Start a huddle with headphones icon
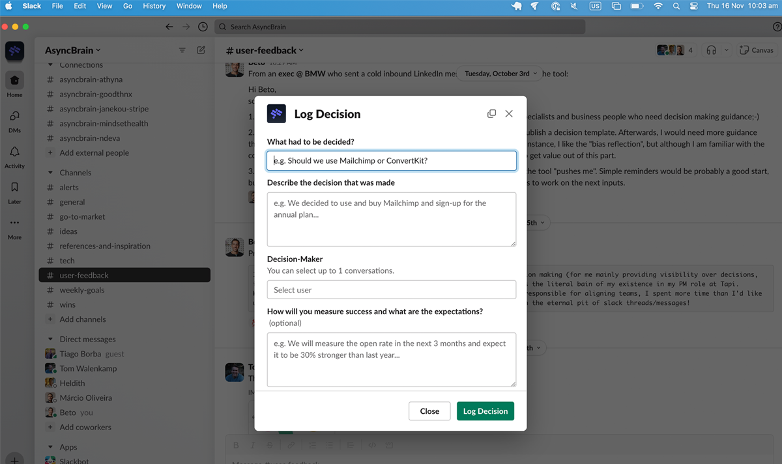Image resolution: width=782 pixels, height=464 pixels. pyautogui.click(x=711, y=50)
